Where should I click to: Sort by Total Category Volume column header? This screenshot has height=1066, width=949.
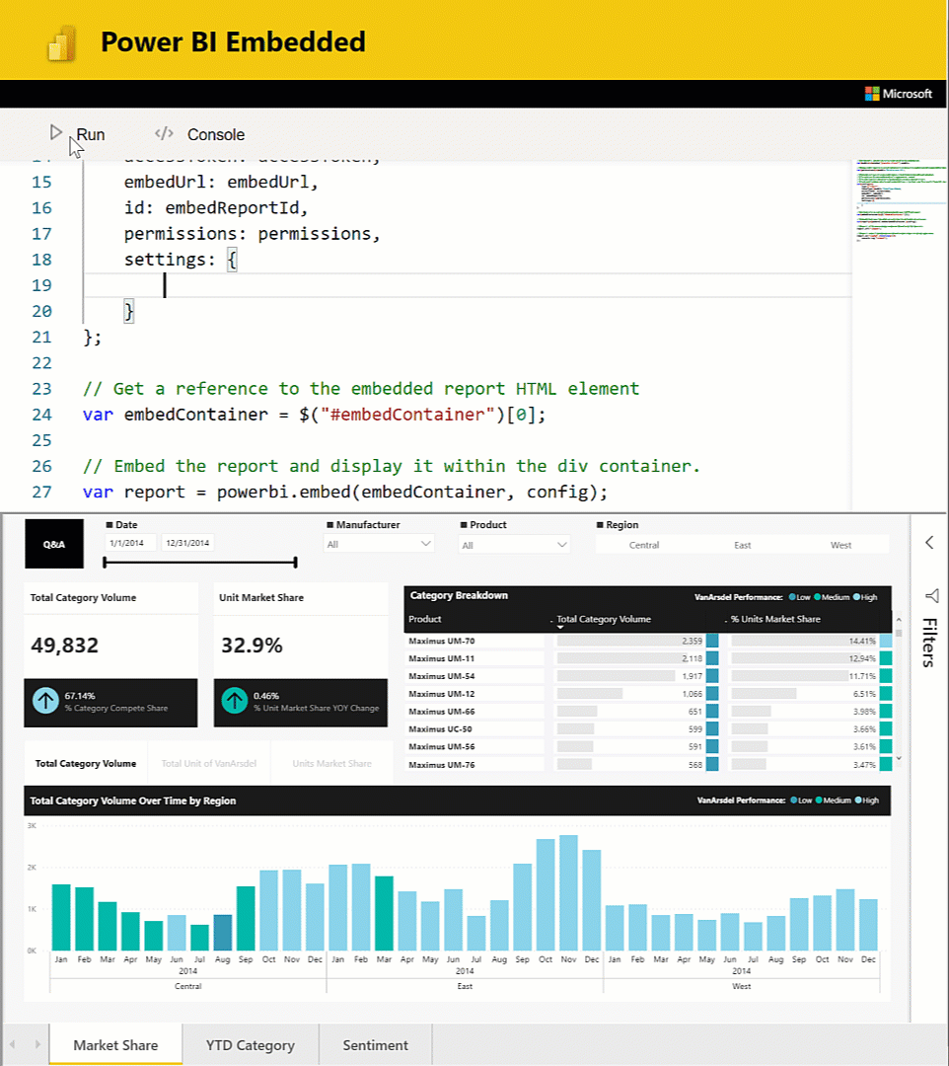[x=603, y=619]
